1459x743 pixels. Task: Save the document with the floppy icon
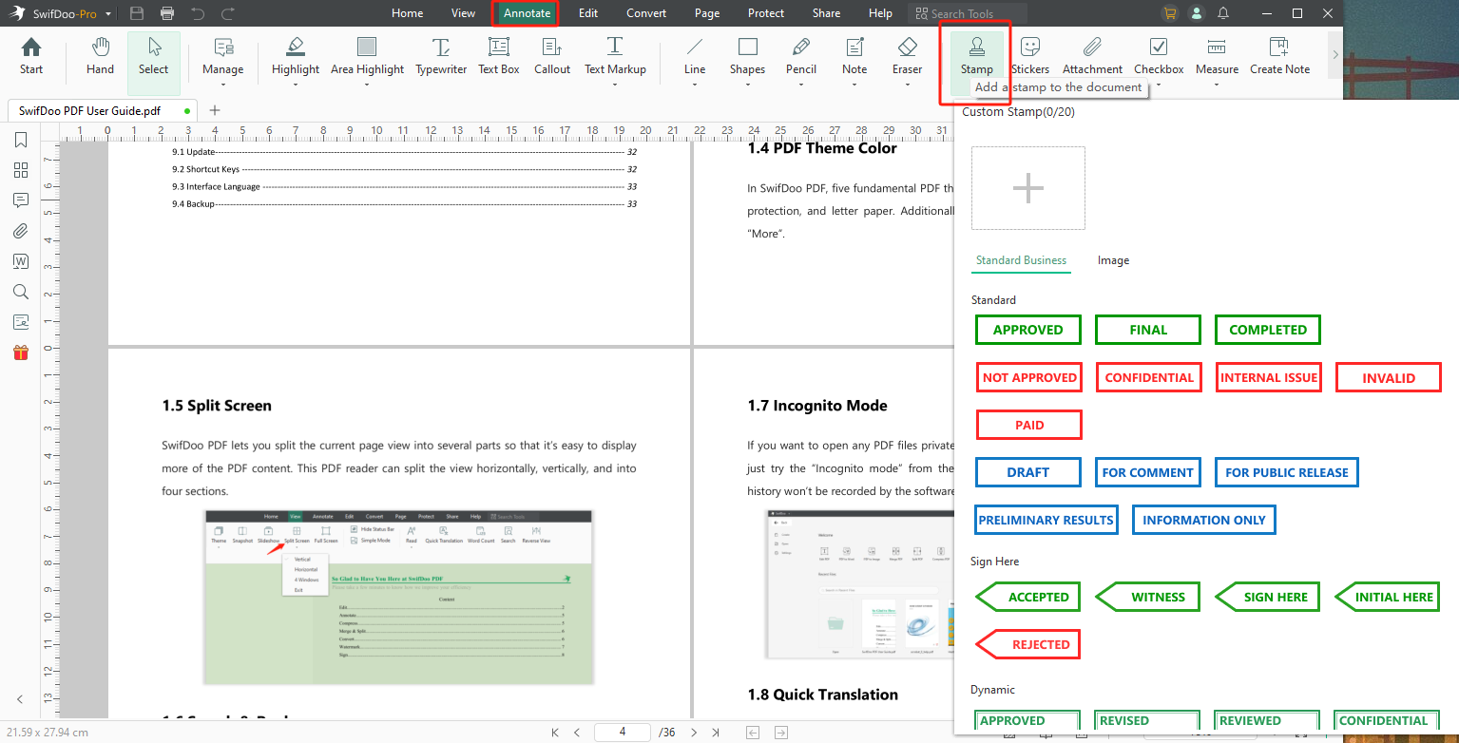click(x=137, y=13)
